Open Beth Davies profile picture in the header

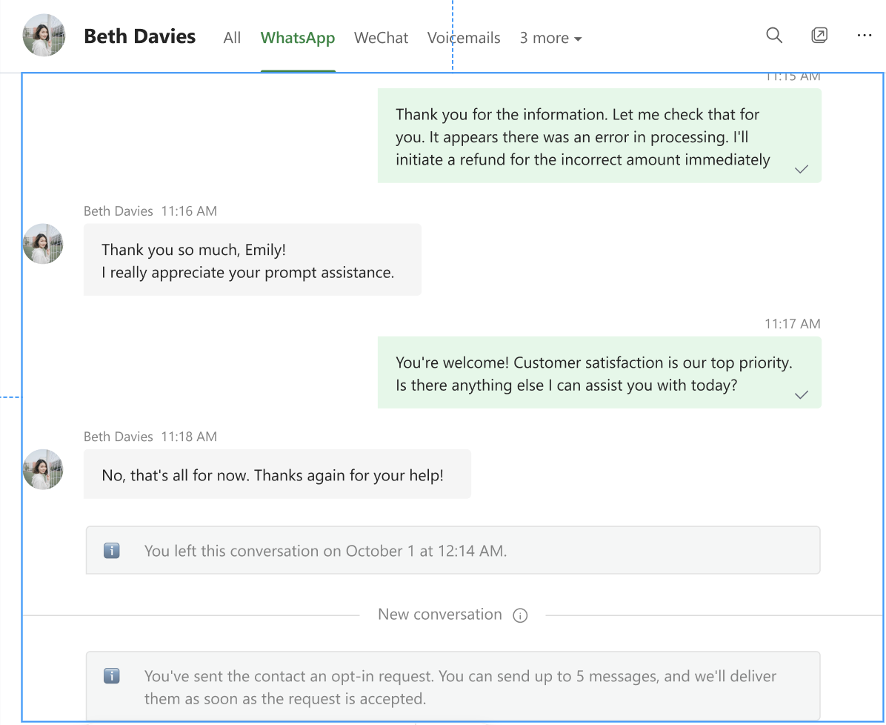click(43, 35)
